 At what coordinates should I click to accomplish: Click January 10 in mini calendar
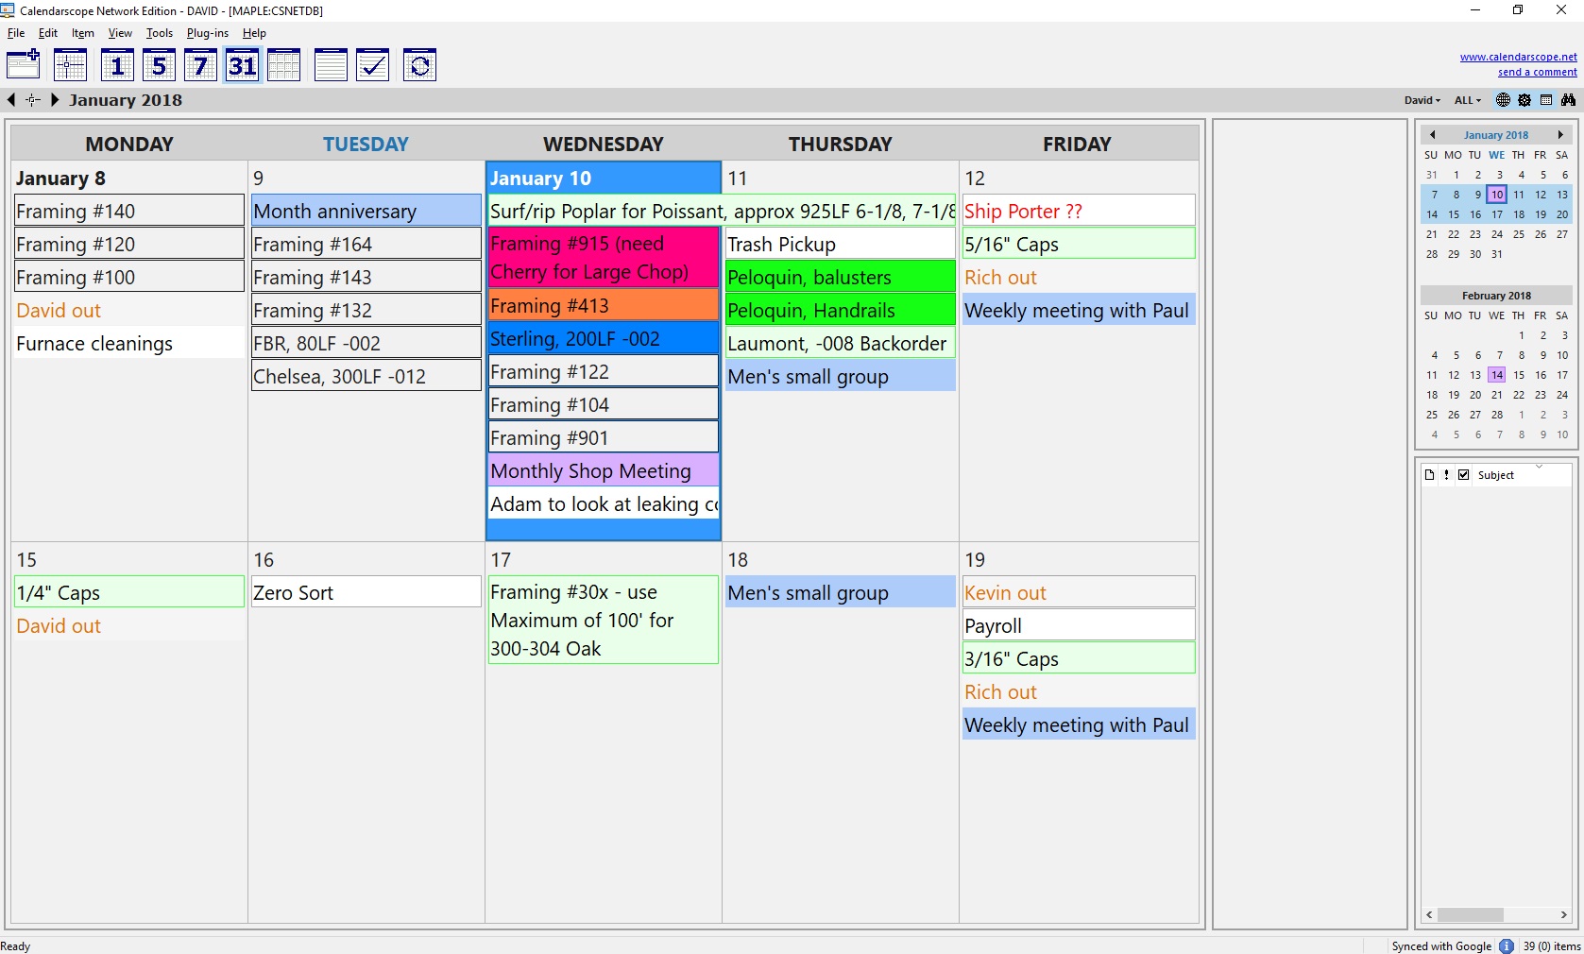pos(1496,195)
